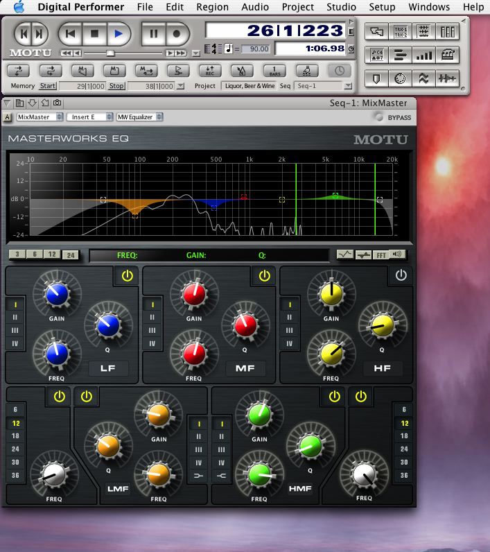
Task: Select 18 dB slope for low-cut filter
Action: tap(15, 435)
